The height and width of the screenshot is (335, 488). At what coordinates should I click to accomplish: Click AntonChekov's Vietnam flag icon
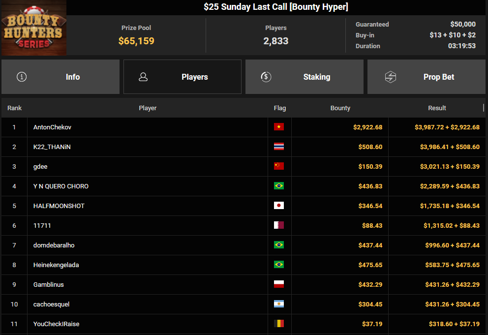[x=279, y=127]
